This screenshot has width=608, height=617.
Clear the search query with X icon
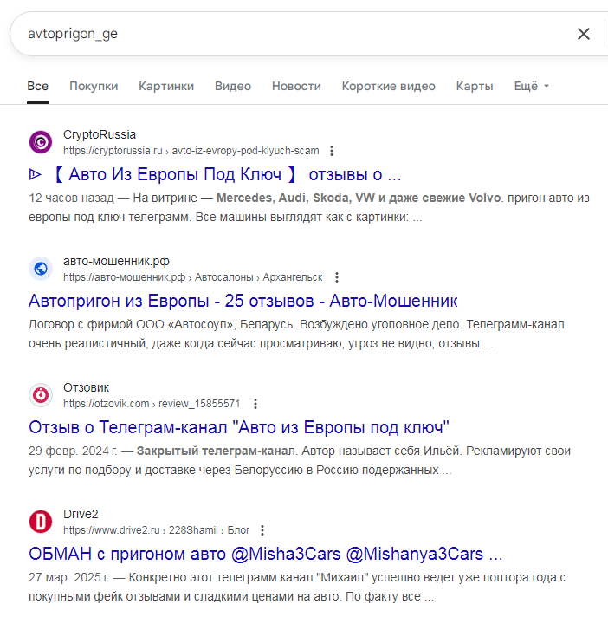click(584, 34)
